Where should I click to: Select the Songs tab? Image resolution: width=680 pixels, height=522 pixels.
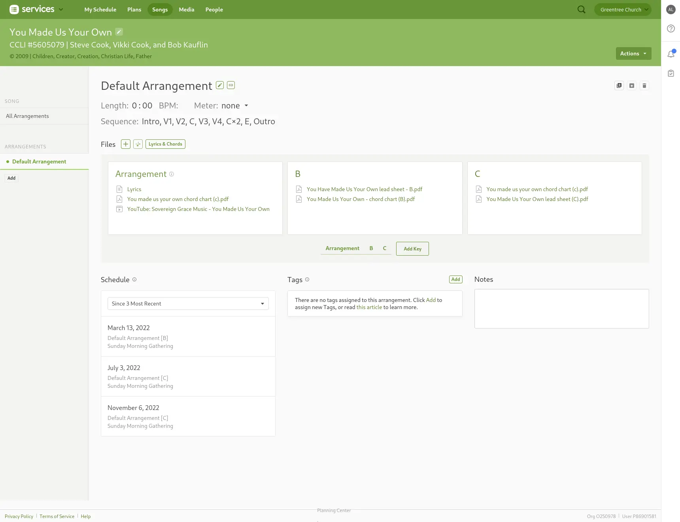(x=160, y=9)
